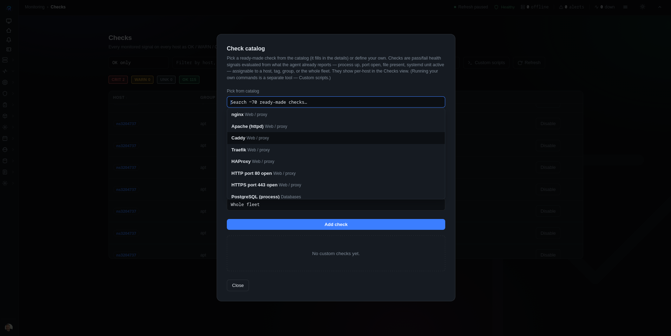This screenshot has width=671, height=336.
Task: Filter by the CRIT 2 badge
Action: tap(118, 80)
